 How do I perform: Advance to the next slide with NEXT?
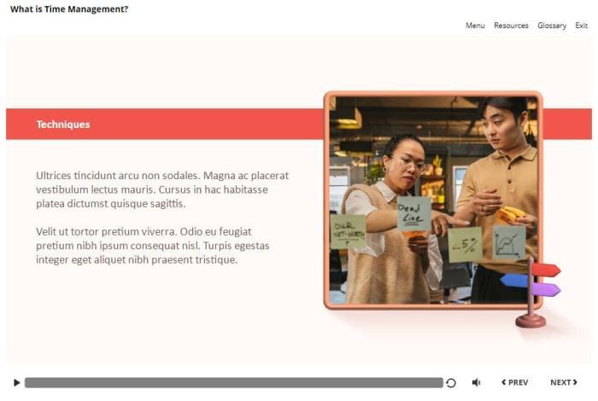pos(563,383)
